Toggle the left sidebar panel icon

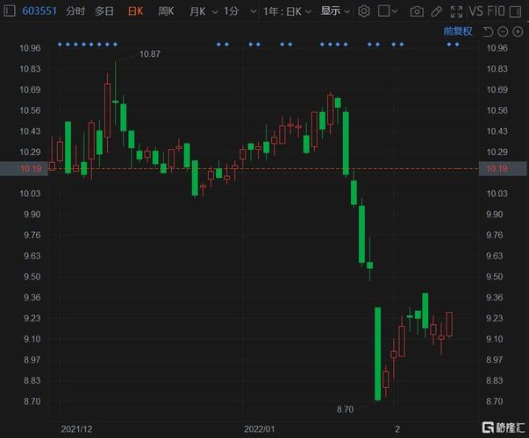(10, 11)
